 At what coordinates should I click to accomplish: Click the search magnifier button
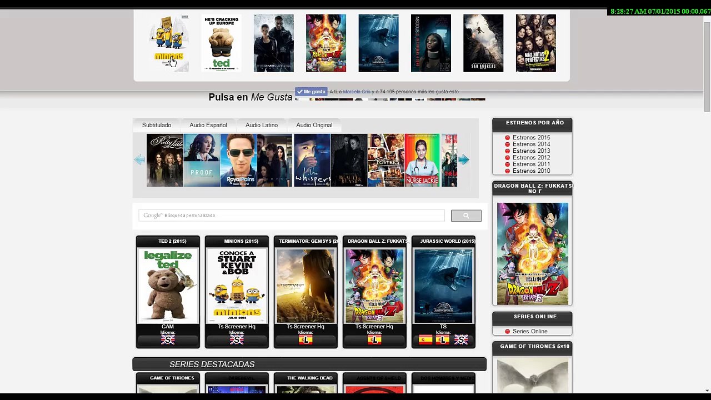point(466,216)
